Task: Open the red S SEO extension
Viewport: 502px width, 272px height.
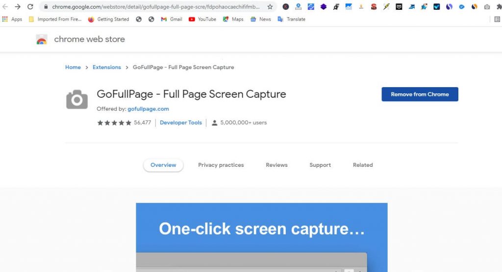Action: (374, 7)
